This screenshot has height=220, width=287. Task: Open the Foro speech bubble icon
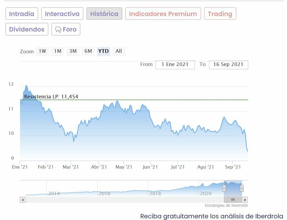58,30
